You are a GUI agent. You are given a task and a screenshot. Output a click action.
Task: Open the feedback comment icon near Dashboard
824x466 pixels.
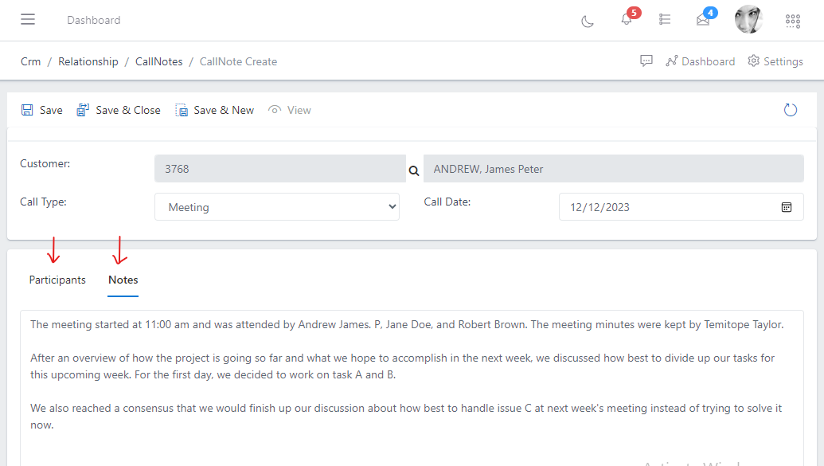(646, 61)
